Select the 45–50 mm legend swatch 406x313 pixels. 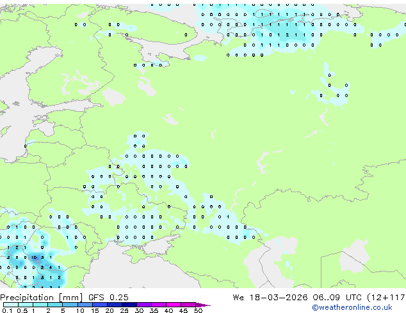[x=188, y=305]
